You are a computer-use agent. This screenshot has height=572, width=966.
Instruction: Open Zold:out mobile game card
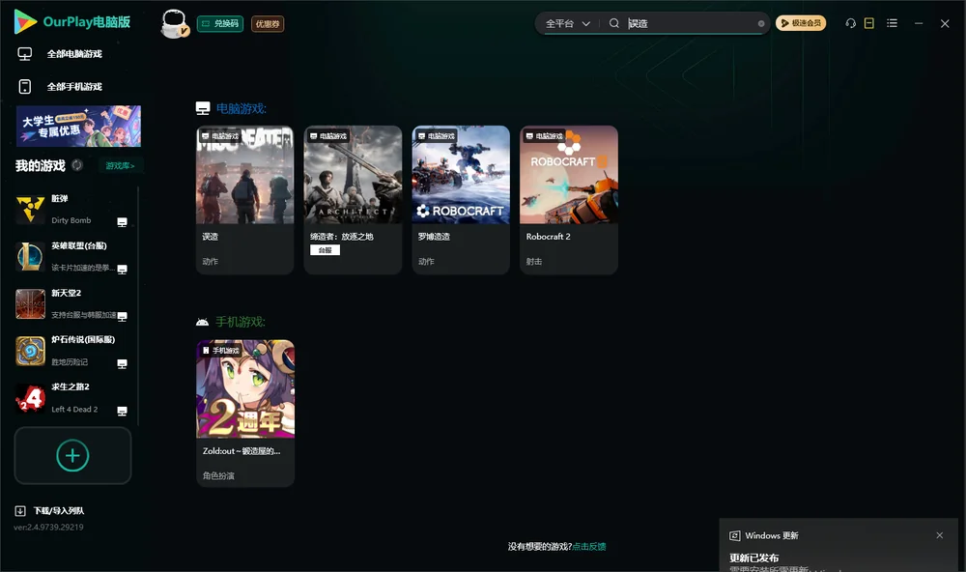tap(245, 414)
